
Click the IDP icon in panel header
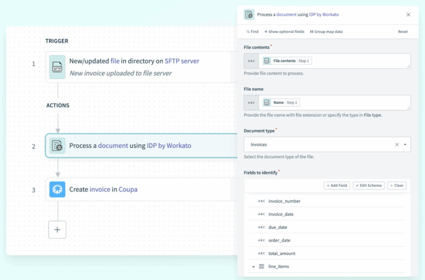pyautogui.click(x=249, y=15)
